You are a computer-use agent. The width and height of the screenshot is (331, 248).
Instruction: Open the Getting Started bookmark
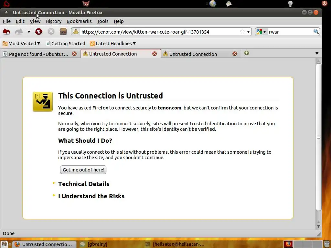(66, 44)
